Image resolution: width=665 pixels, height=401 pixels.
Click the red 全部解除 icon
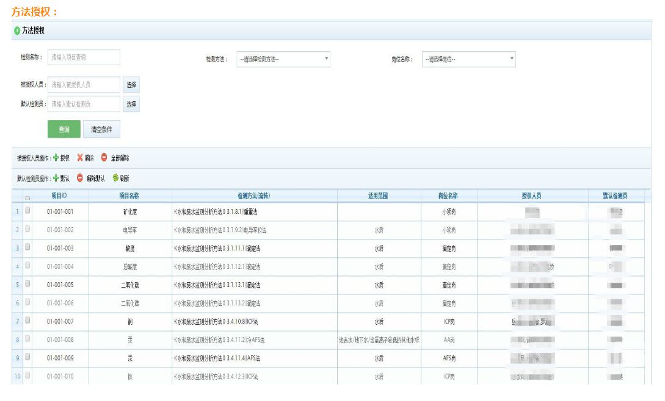104,158
